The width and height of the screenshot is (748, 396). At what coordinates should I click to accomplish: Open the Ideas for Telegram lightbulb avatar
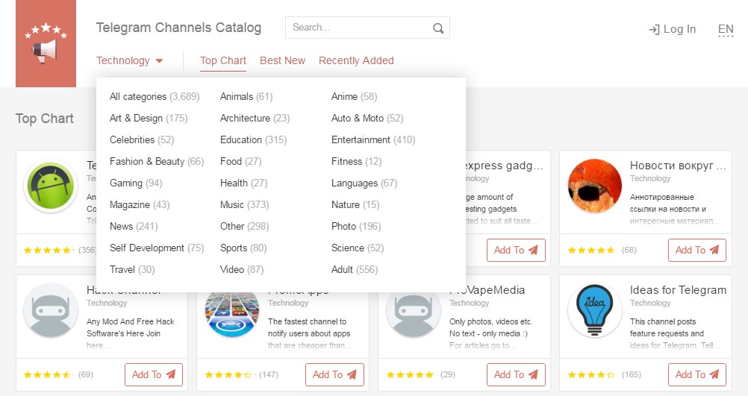595,311
